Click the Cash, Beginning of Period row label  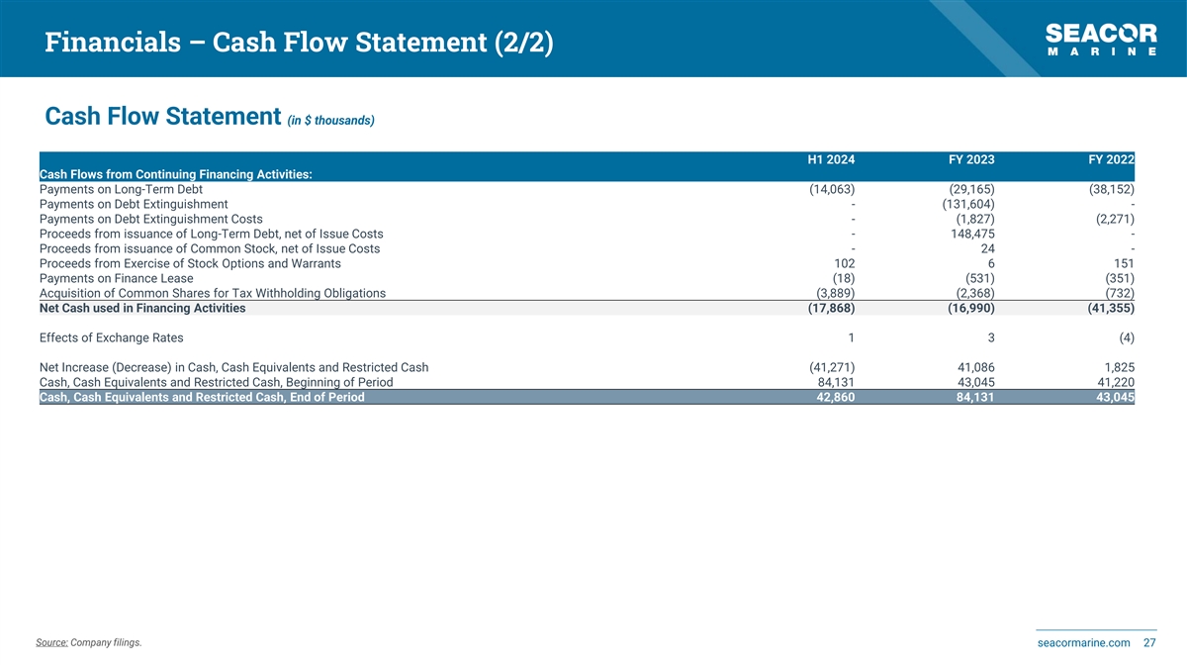coord(216,382)
